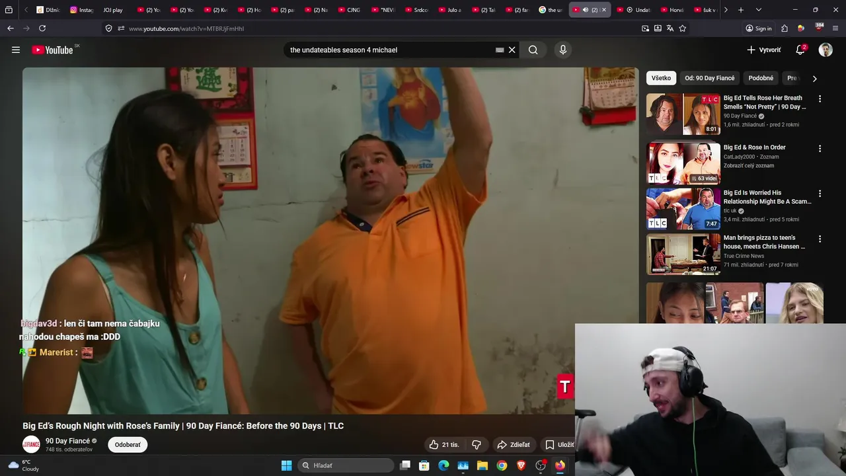Viewport: 846px width, 476px height.
Task: Start voice search with the microphone
Action: [562, 50]
